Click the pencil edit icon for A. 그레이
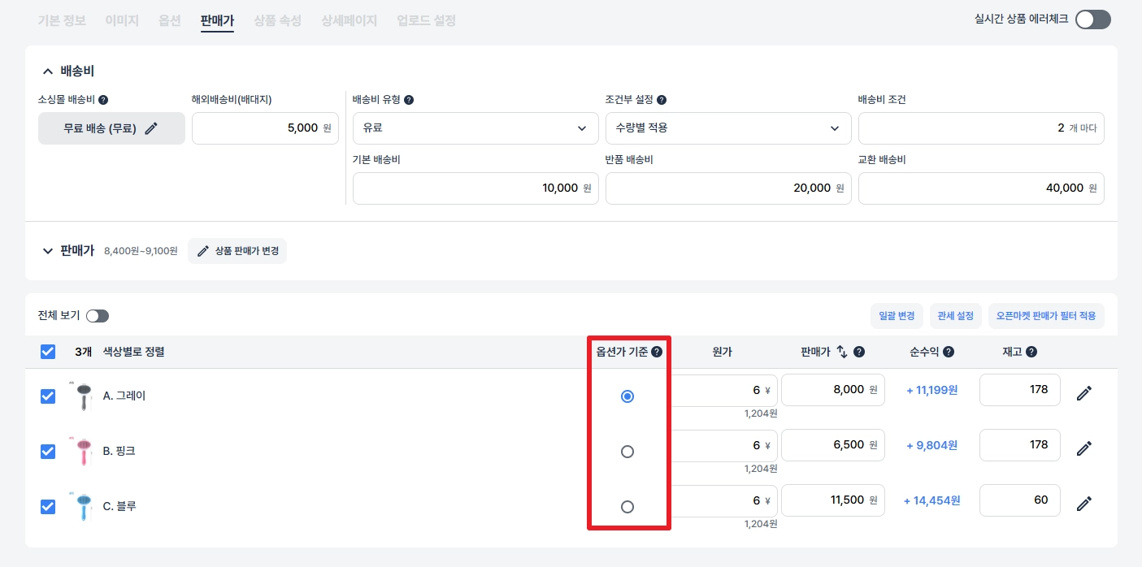The image size is (1142, 567). [1083, 394]
